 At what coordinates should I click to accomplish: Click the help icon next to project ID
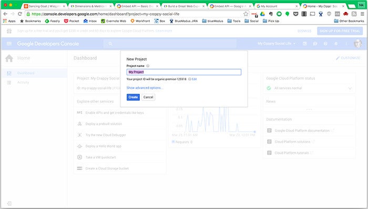[189, 79]
